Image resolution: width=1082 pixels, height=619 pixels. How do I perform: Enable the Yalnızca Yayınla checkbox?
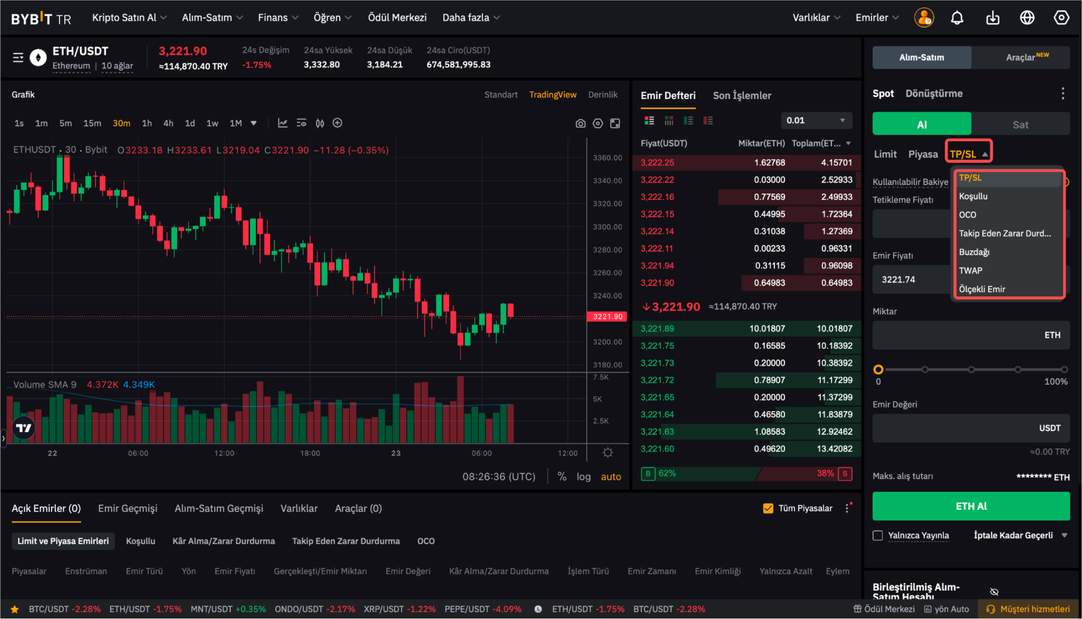(x=877, y=535)
